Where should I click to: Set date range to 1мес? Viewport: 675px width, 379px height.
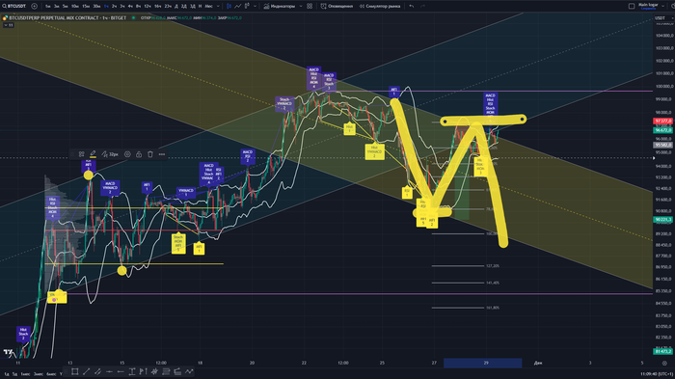click(25, 374)
